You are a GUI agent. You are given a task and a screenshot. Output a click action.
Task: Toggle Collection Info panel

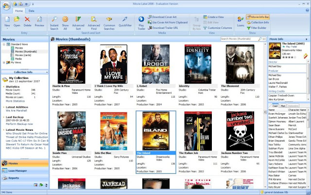coord(258,22)
